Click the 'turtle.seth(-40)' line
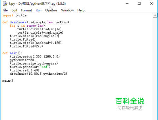 pos(24,70)
